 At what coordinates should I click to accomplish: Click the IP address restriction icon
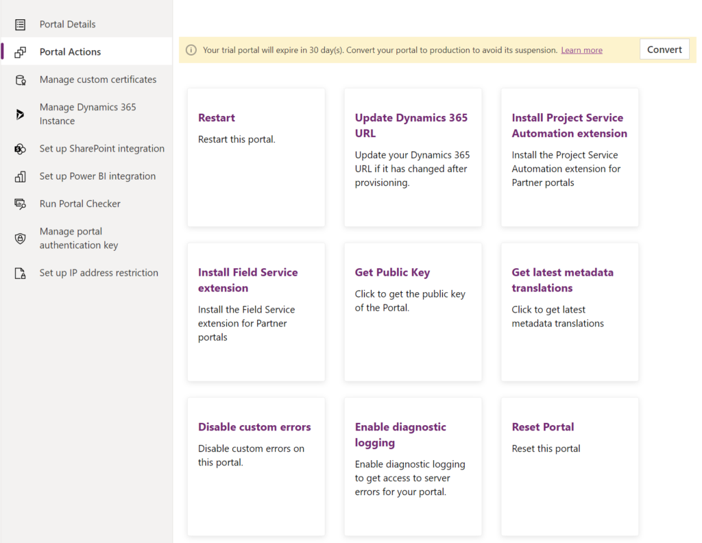(x=20, y=274)
